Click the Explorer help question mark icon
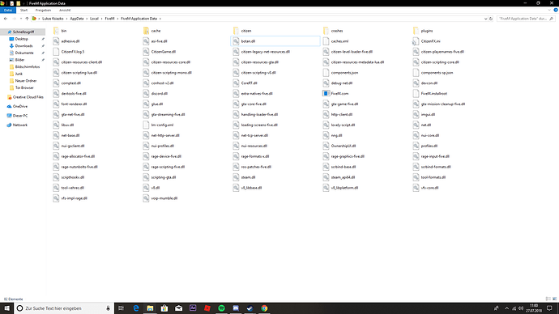559x314 pixels. pyautogui.click(x=556, y=10)
